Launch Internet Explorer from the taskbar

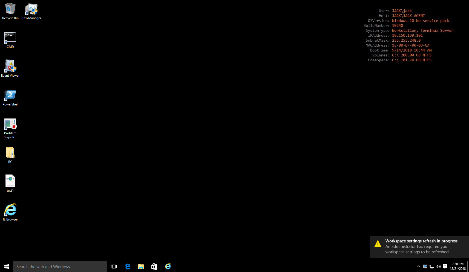(168, 266)
